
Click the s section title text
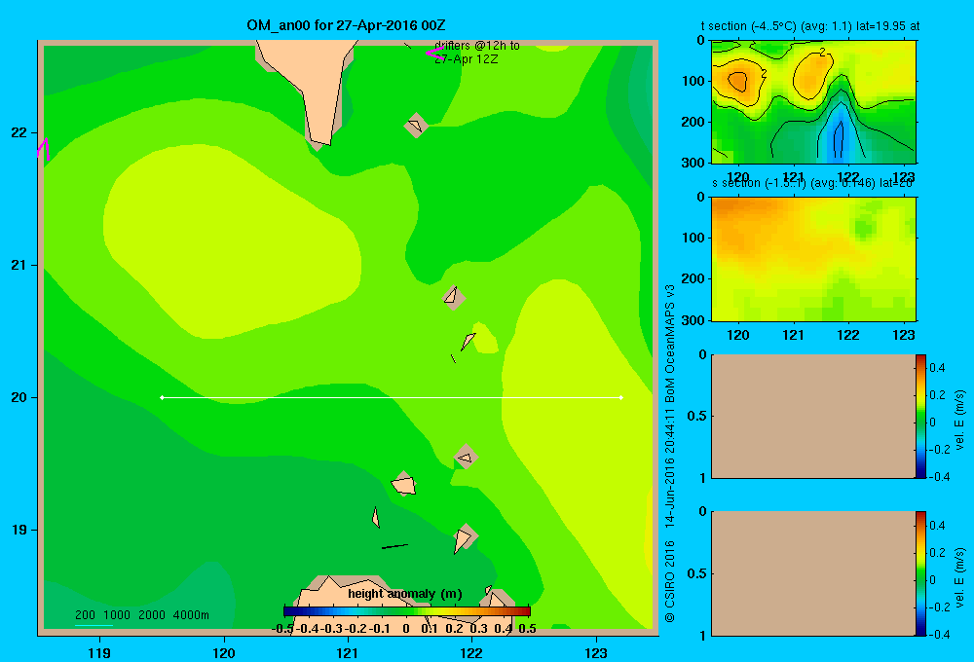(x=812, y=183)
